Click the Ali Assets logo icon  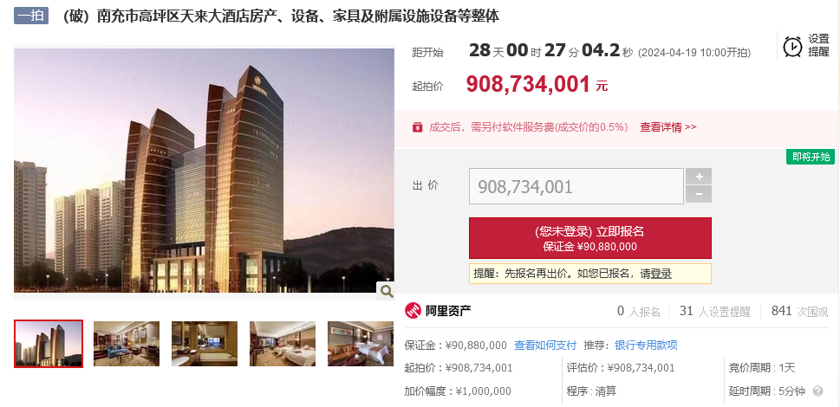point(413,311)
